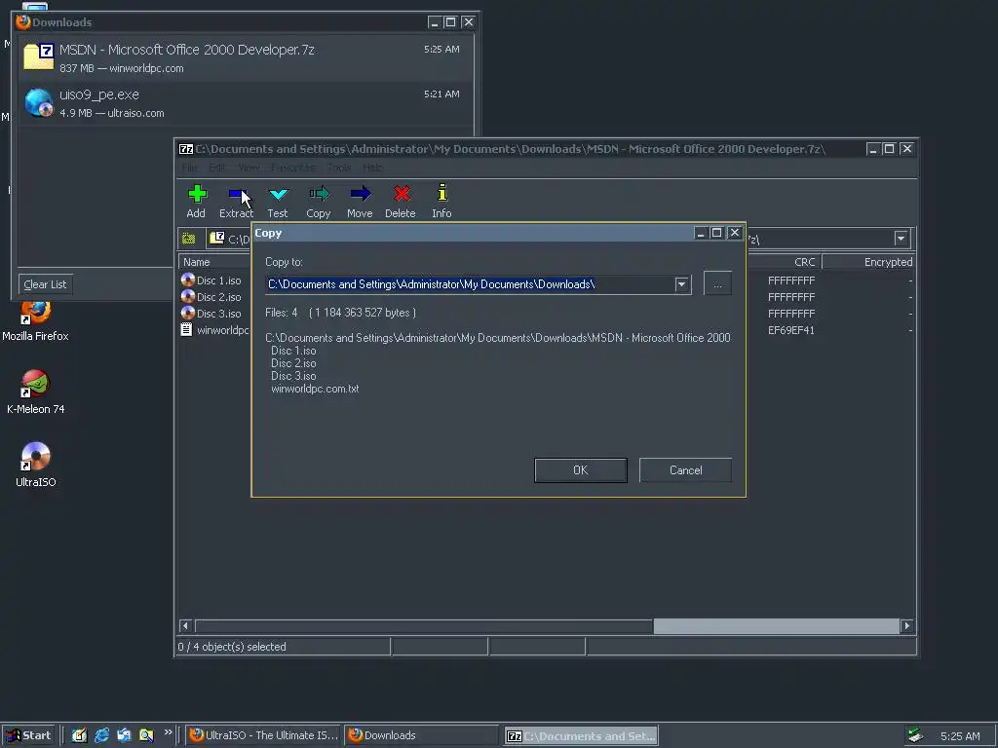Switch to the UltraISO taskbar button

click(263, 735)
